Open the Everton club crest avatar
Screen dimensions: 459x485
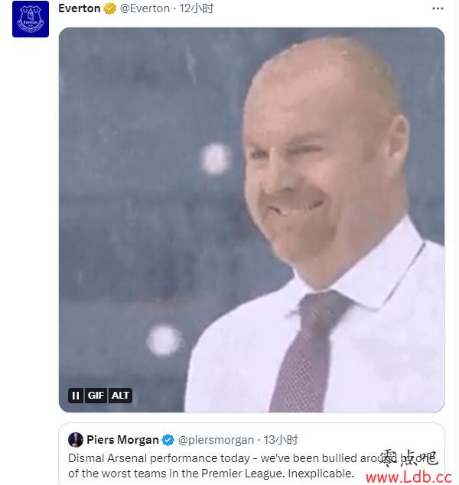pyautogui.click(x=31, y=19)
